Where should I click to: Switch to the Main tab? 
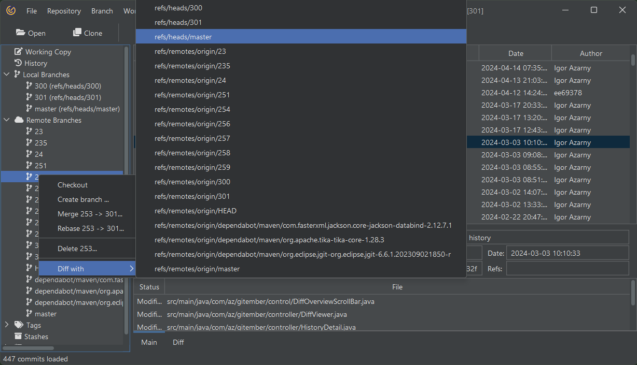tap(149, 342)
